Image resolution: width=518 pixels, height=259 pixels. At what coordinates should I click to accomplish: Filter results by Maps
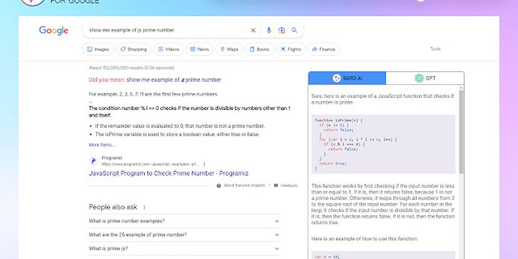pos(229,49)
